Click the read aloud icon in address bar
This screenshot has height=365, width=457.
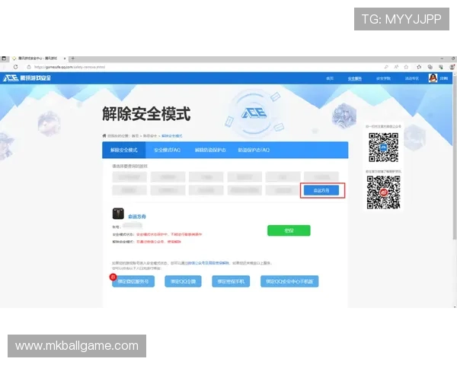pos(396,67)
